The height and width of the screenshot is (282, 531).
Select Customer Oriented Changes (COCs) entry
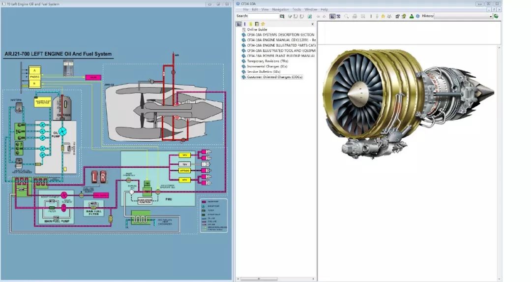pos(274,77)
